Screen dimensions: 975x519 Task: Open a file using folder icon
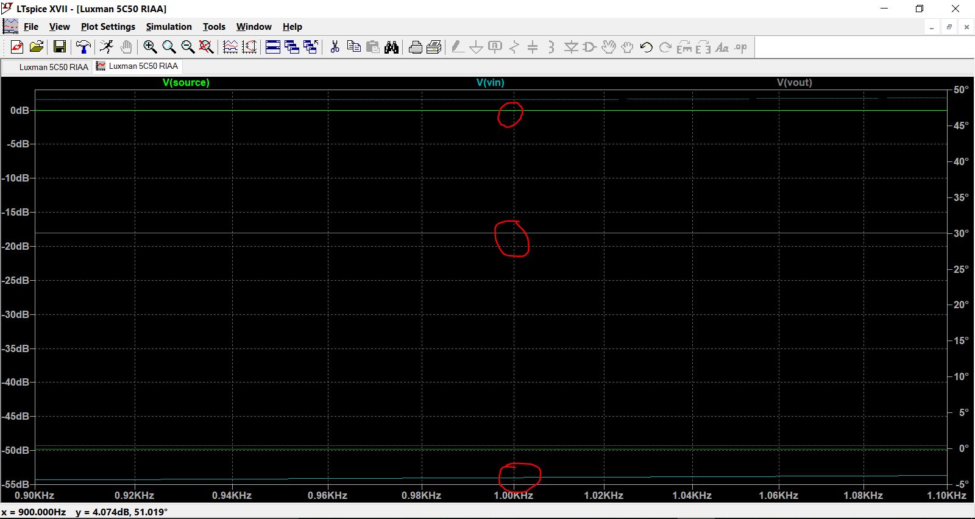(x=37, y=47)
